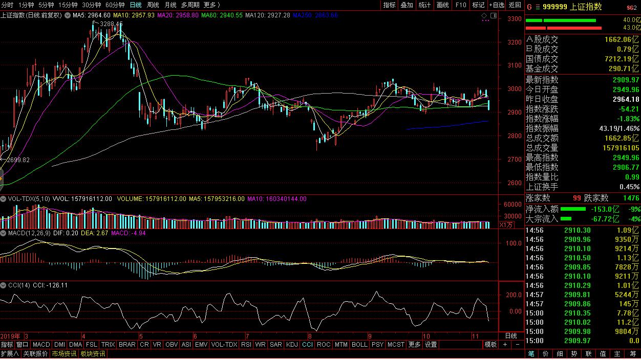Open the 筹 chip distribution tab
Viewport: 641px width, 360px height.
point(632,354)
